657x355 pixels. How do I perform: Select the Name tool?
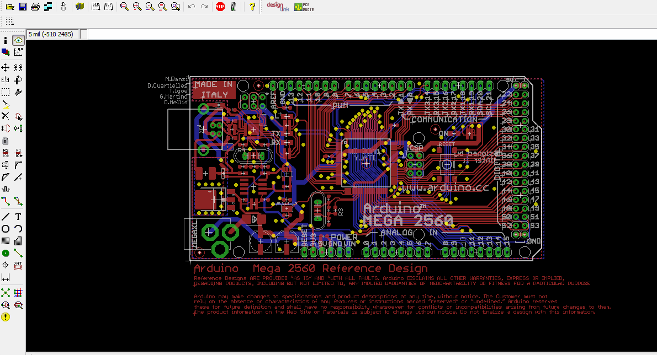pyautogui.click(x=6, y=153)
